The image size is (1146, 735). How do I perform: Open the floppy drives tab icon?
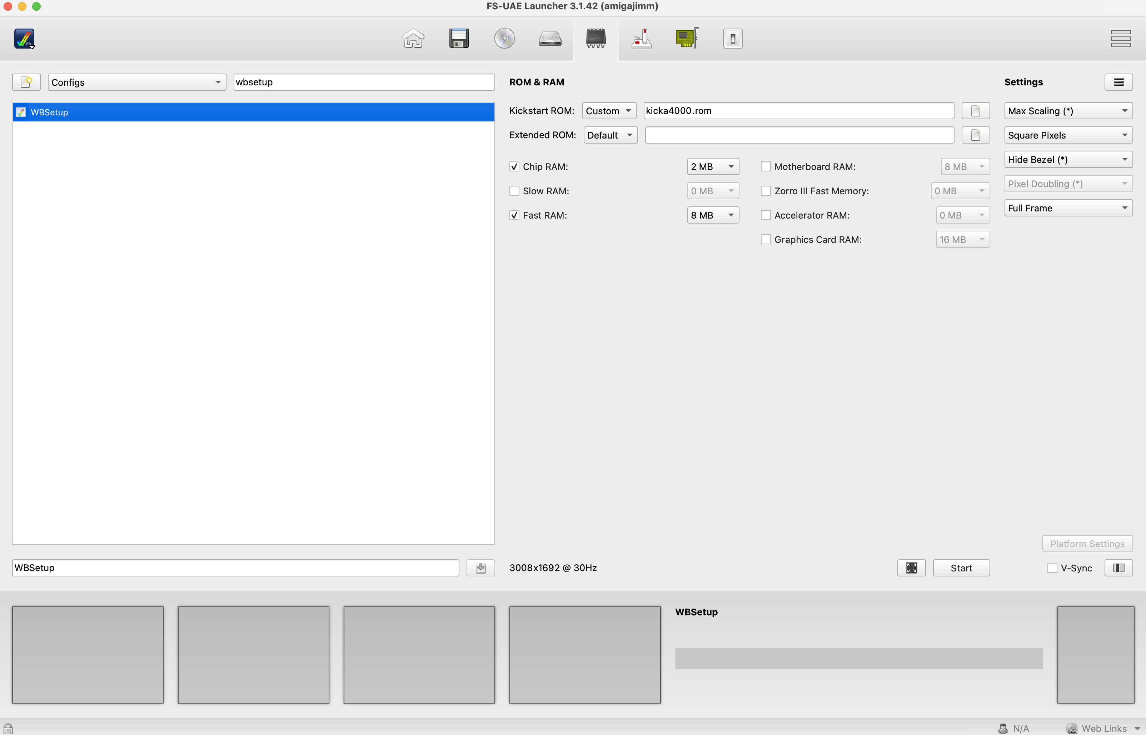point(459,38)
